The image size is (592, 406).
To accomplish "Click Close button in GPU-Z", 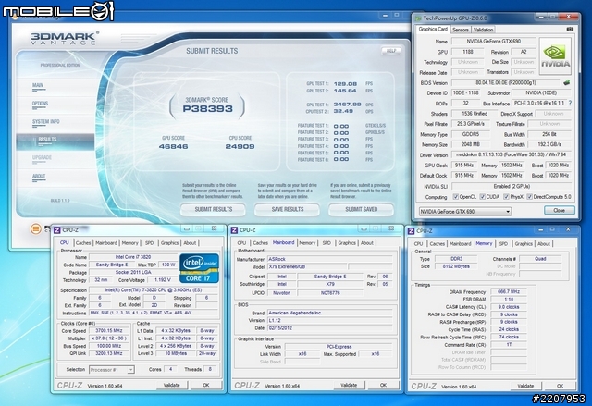I will coord(559,211).
